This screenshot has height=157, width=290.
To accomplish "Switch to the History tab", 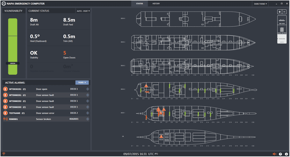I will click(156, 4).
